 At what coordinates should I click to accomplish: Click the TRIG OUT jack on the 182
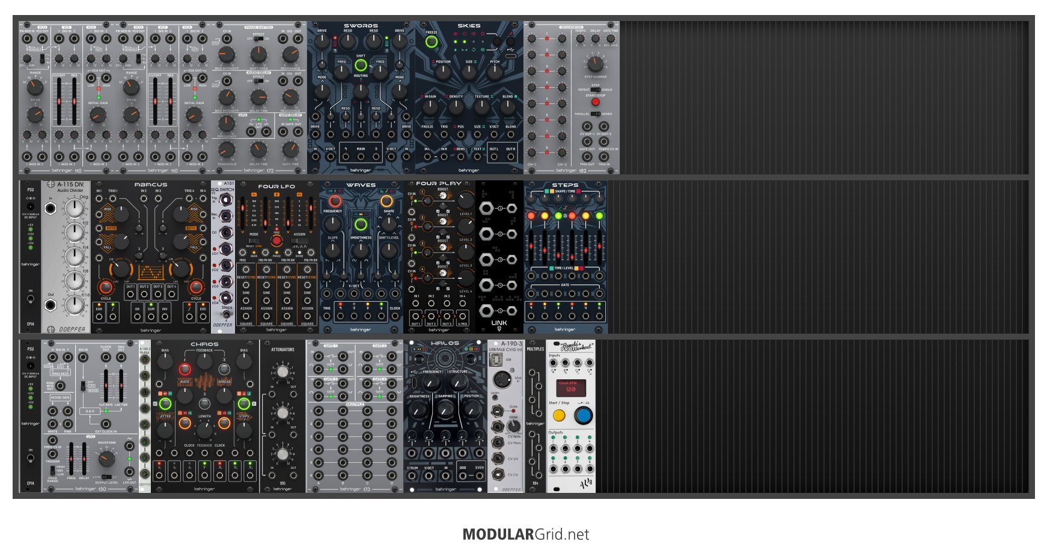click(x=587, y=157)
